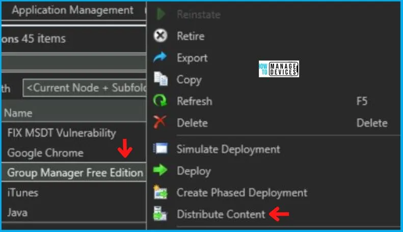
Task: Click the Create Phased Deployment icon
Action: tap(160, 193)
